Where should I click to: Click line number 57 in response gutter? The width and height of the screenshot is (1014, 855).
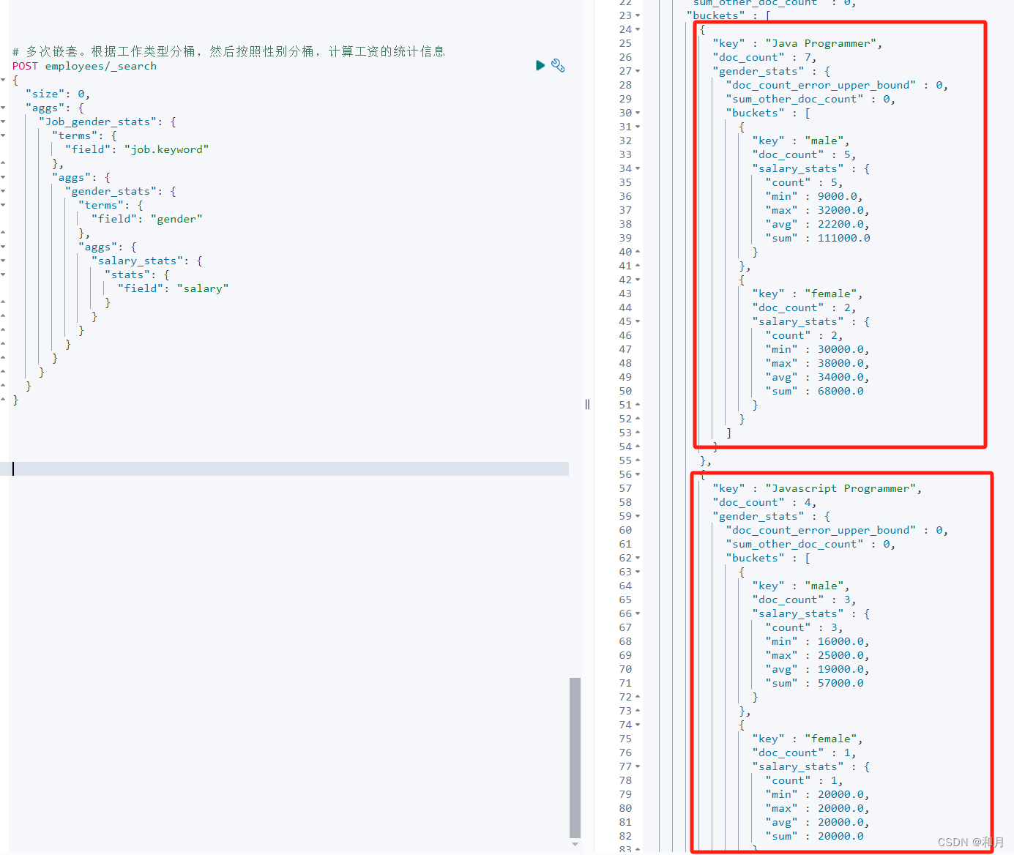click(x=625, y=488)
